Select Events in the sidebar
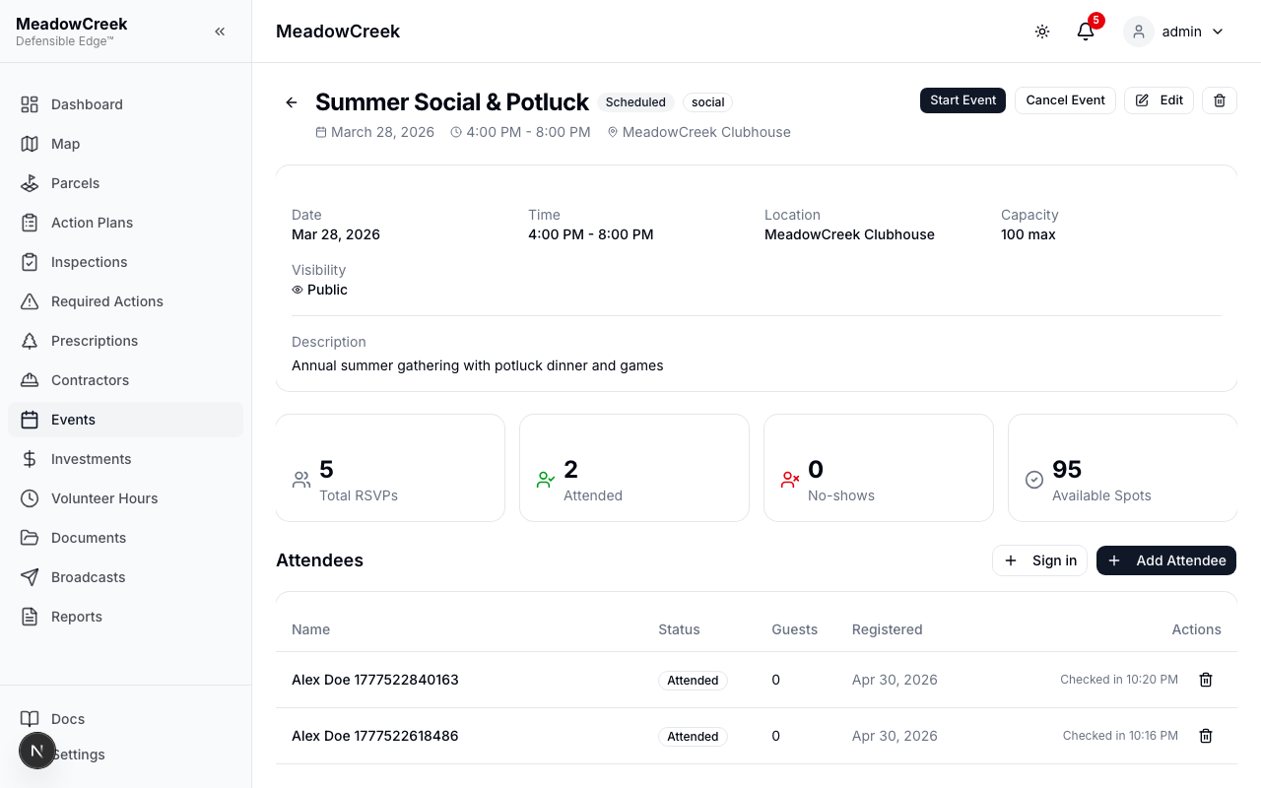Viewport: 1261px width, 788px height. point(125,420)
